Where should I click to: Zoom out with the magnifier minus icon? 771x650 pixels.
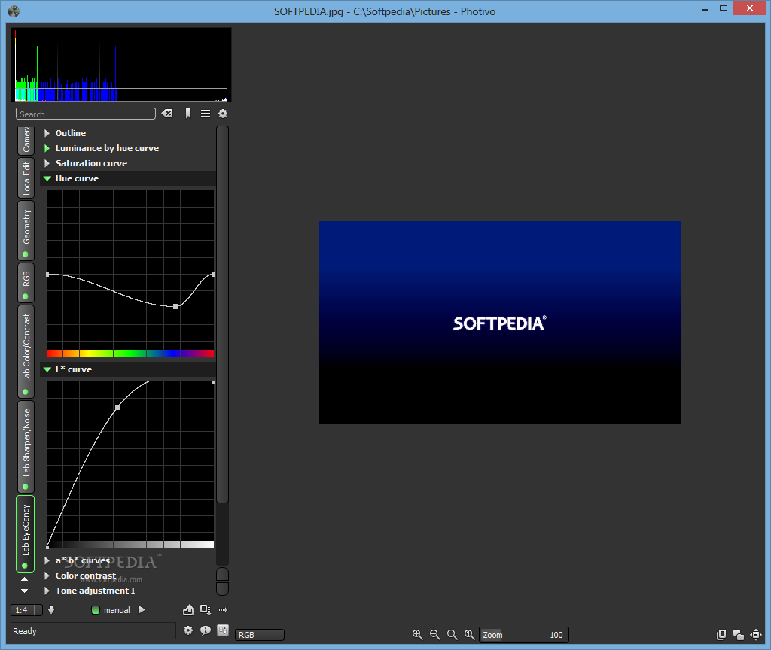click(434, 635)
